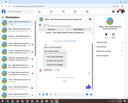This screenshot has height=103, width=128.
Task: React to the 5049302274 message
Action: (x=55, y=70)
